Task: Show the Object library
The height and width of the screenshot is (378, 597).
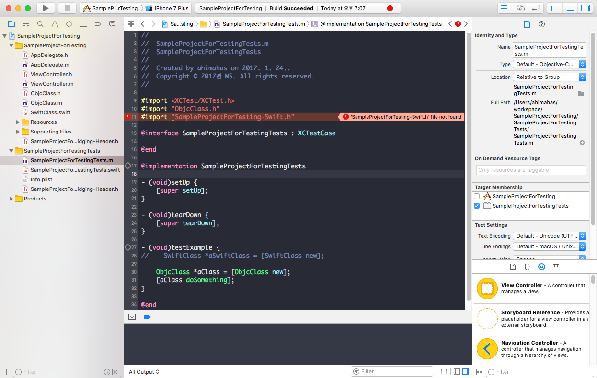Action: [x=541, y=267]
